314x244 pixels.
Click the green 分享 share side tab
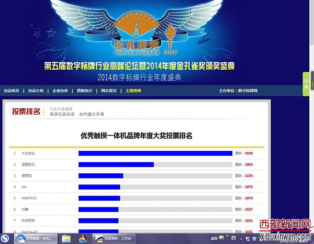(x=306, y=84)
